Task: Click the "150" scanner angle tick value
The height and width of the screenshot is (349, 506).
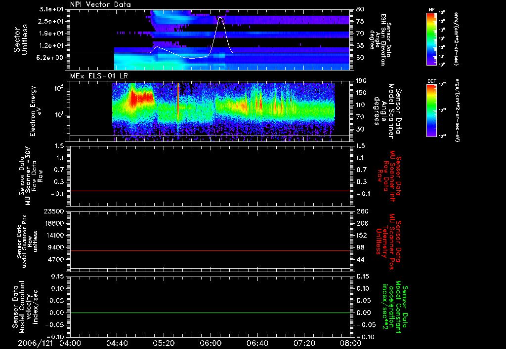Action: click(x=362, y=93)
